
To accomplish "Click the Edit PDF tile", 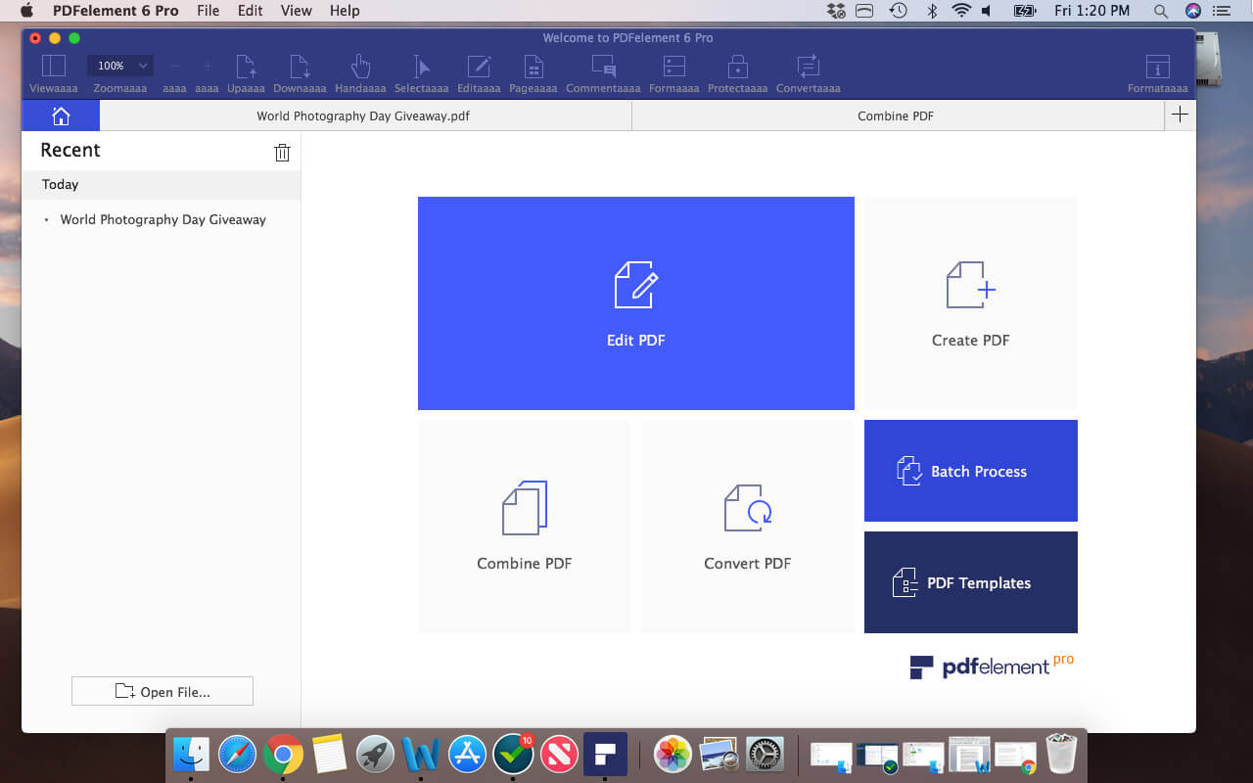I will tap(636, 303).
